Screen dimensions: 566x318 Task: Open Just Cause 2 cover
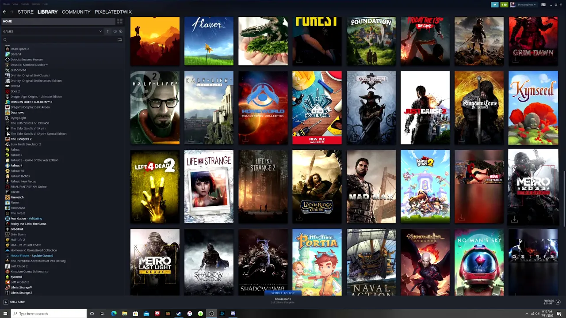(425, 108)
